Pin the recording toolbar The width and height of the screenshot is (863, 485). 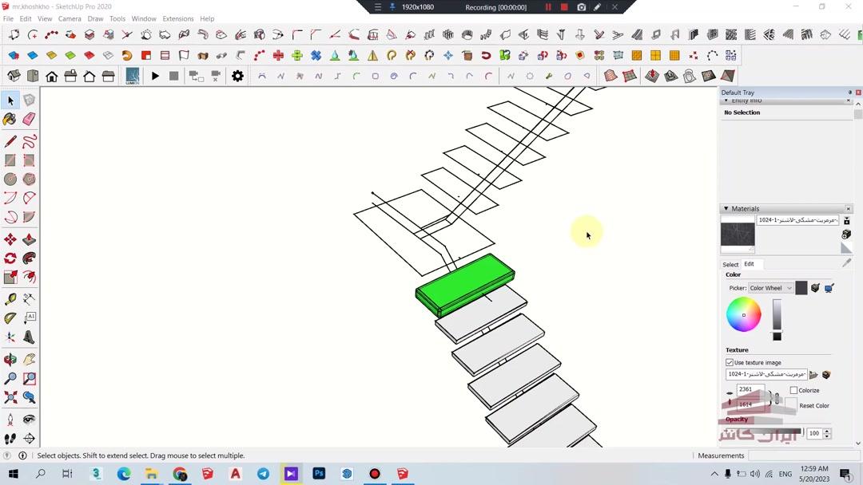click(x=392, y=7)
